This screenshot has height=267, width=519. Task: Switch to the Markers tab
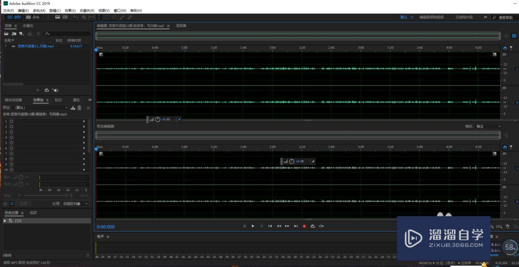[x=58, y=100]
